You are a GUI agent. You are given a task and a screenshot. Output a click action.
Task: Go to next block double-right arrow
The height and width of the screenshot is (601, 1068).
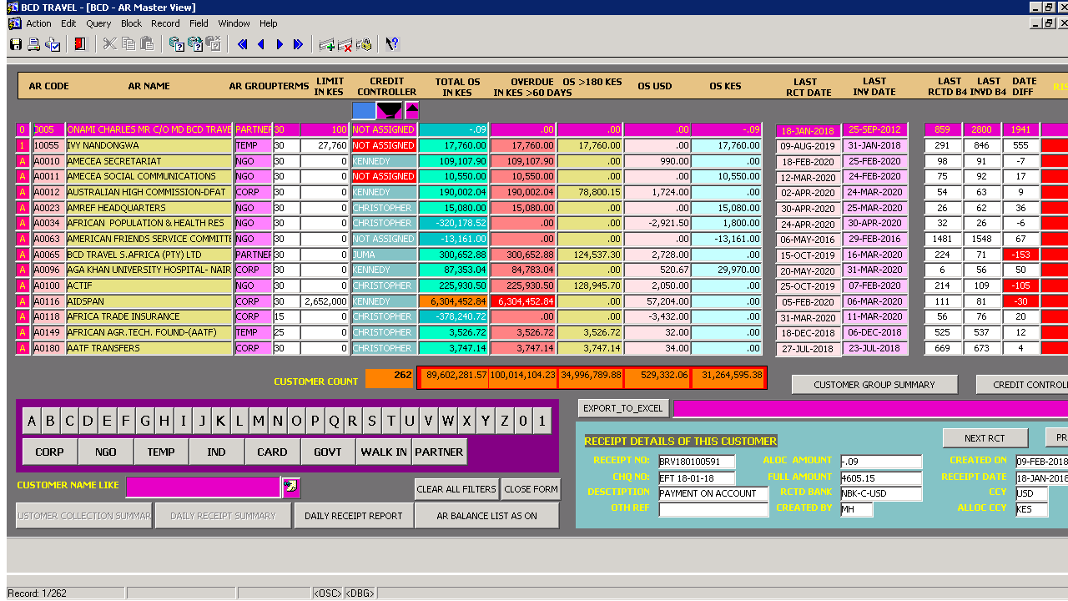[298, 44]
